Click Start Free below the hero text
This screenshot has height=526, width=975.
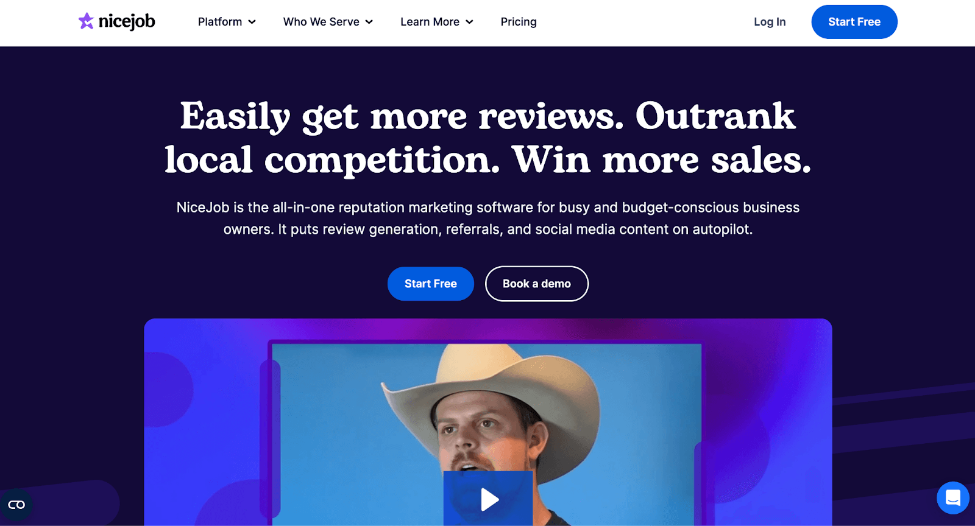[431, 284]
